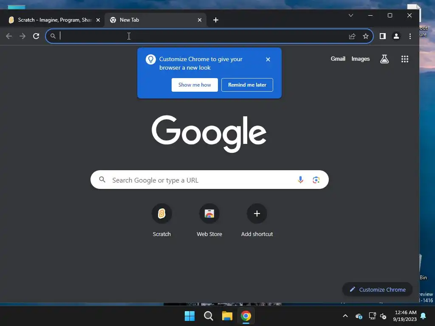
Task: Click the lightbulb icon in tip popup
Action: coord(151,59)
